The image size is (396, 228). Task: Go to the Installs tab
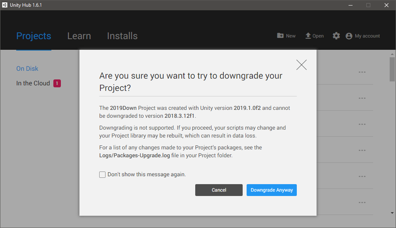(x=122, y=36)
